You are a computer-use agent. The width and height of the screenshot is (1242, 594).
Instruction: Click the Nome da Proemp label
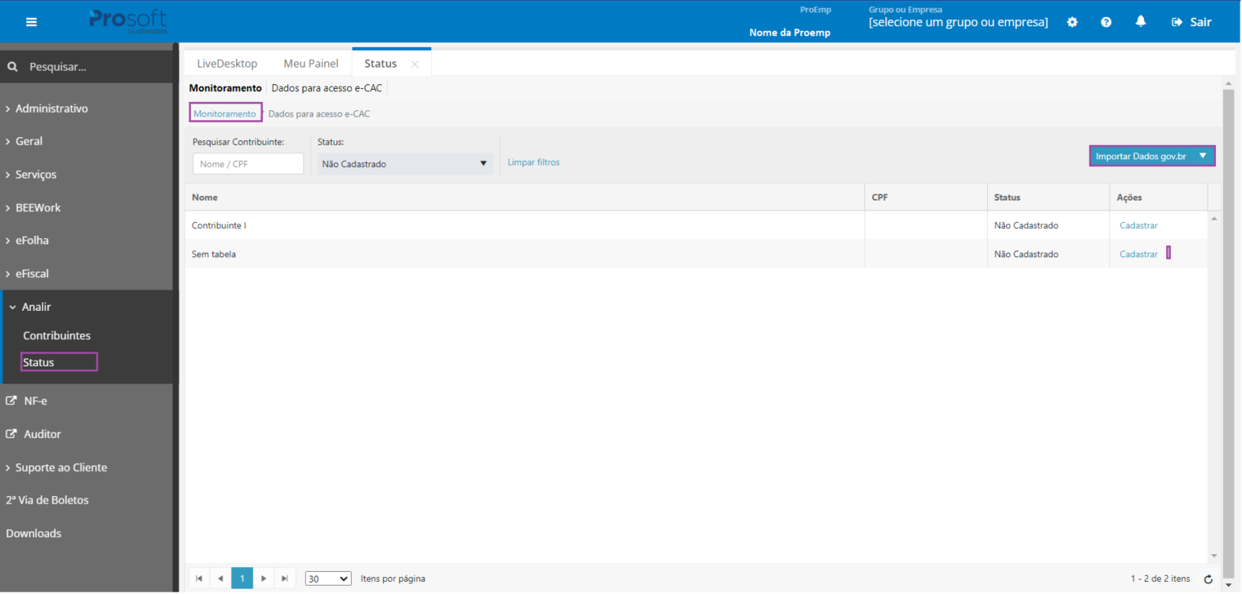pos(790,33)
